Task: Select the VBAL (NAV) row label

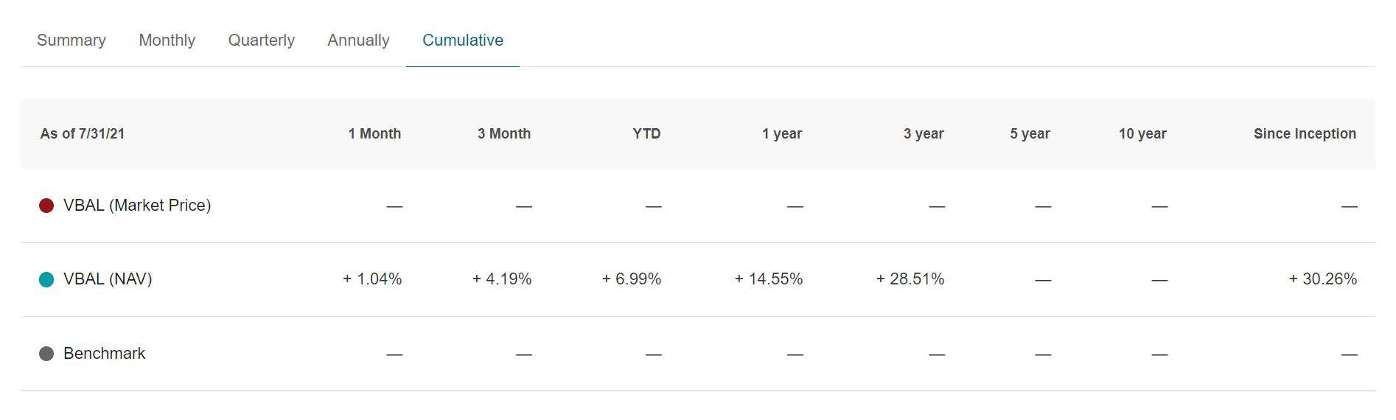Action: 108,279
